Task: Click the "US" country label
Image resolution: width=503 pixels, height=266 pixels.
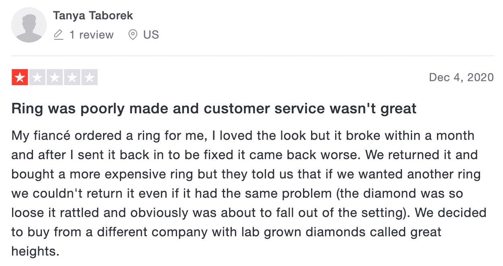Action: (151, 35)
